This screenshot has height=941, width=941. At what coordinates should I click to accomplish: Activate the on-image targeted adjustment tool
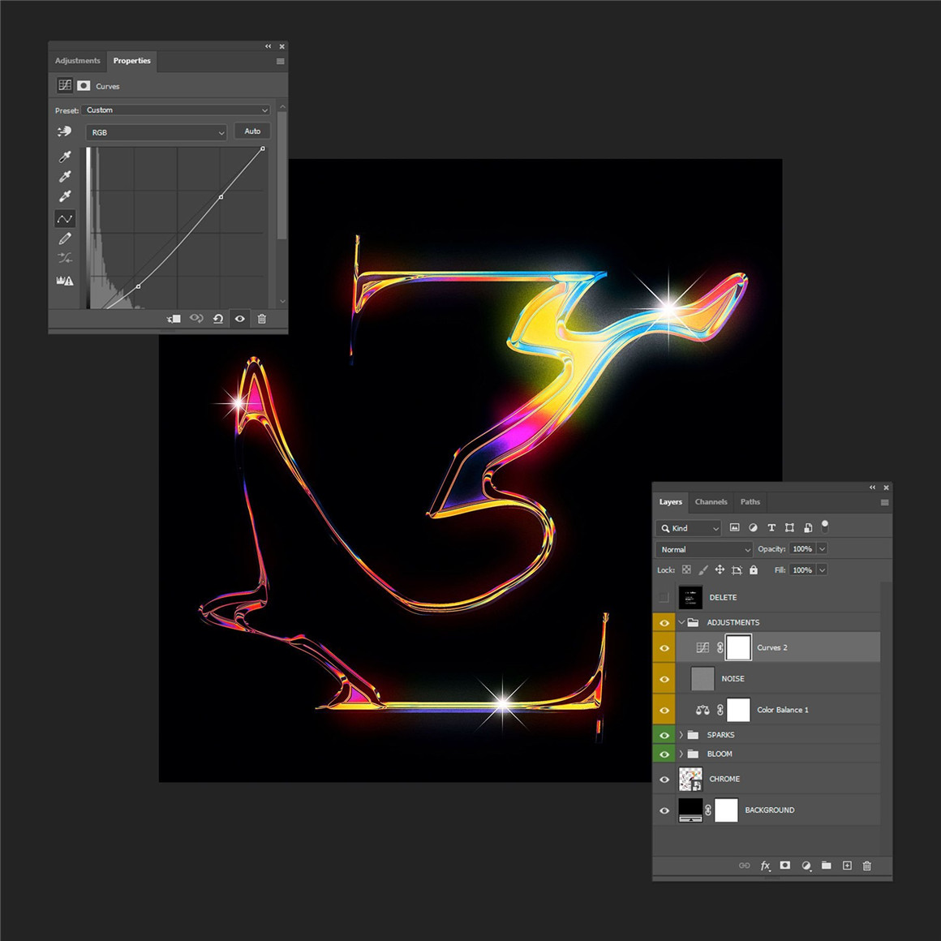pyautogui.click(x=65, y=131)
